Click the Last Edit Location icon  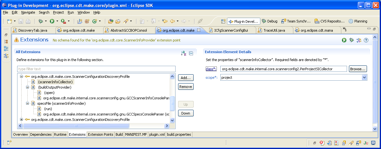tap(164, 21)
